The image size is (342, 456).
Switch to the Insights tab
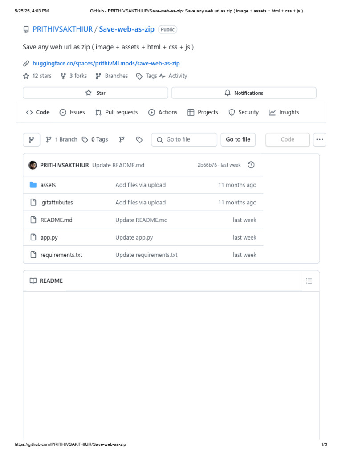[284, 112]
